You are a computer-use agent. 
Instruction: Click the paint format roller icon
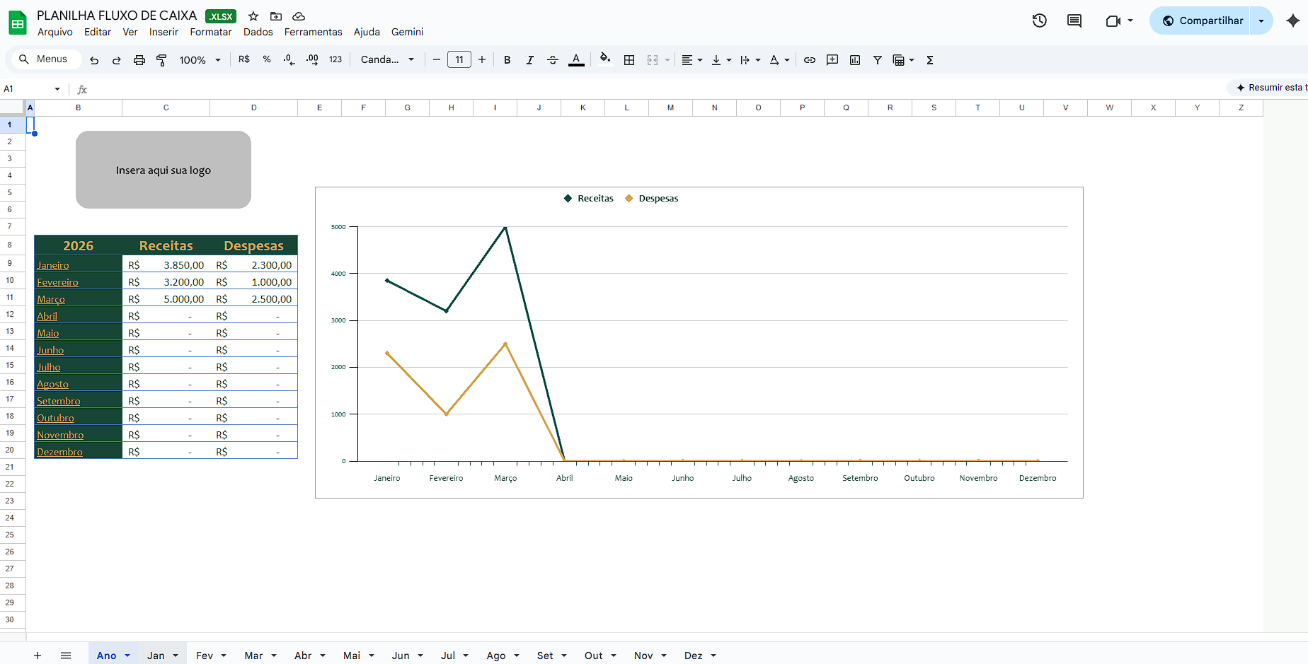pos(161,60)
